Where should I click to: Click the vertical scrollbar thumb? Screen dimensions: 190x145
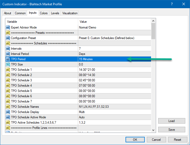pyautogui.click(x=153, y=31)
